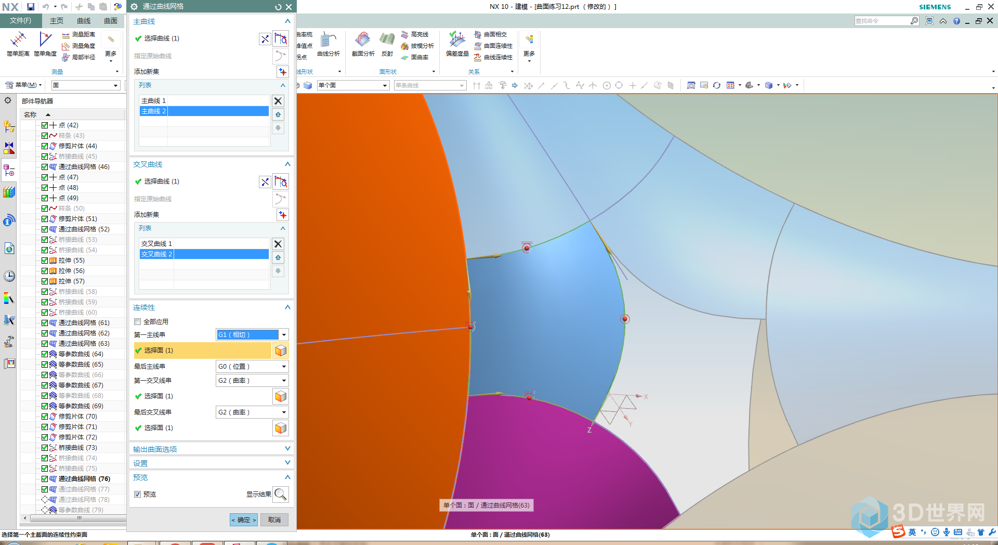Collapse the Continuity section
This screenshot has height=545, width=998.
pos(287,307)
